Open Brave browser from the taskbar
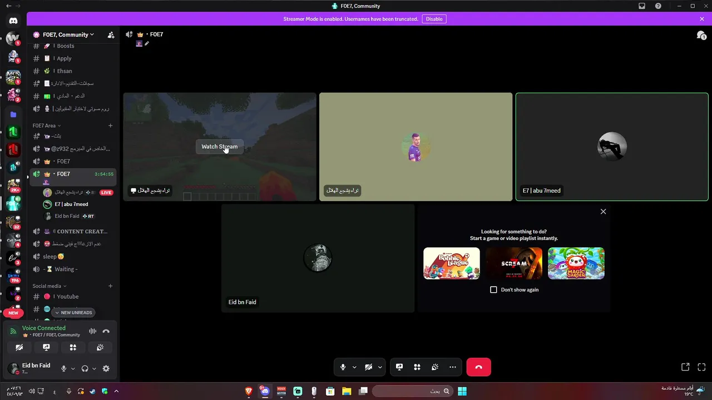The image size is (712, 400). [x=249, y=391]
